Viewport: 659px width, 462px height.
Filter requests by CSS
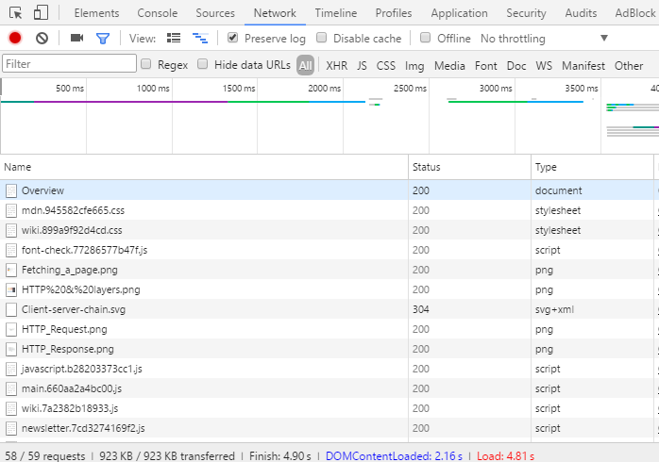coord(386,66)
